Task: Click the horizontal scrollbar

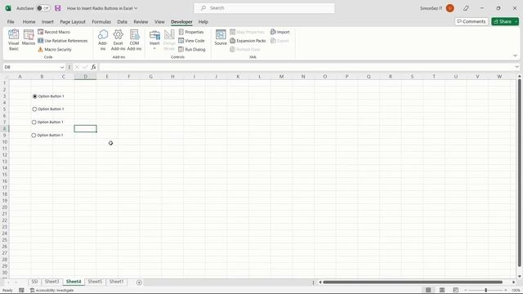Action: point(413,283)
